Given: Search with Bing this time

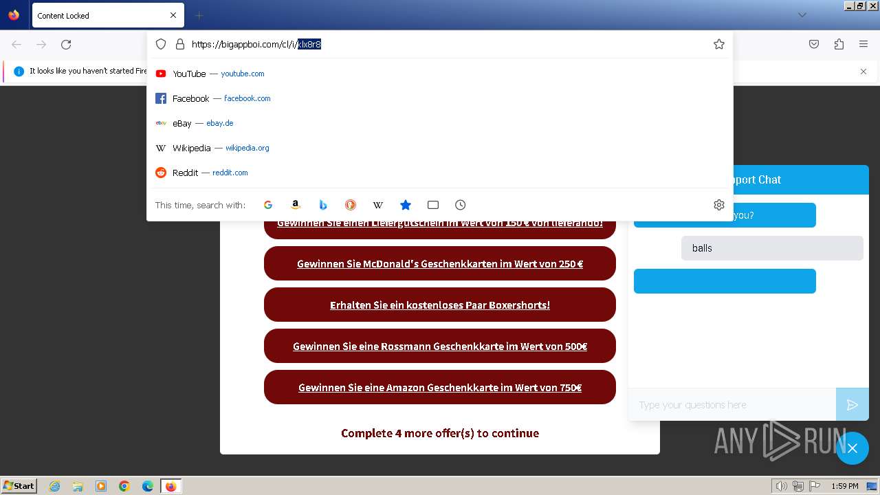Looking at the screenshot, I should [x=323, y=205].
